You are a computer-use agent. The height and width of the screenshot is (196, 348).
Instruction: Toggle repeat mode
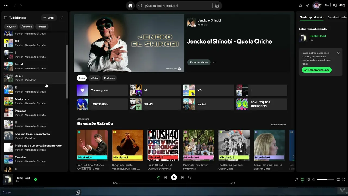190,177
